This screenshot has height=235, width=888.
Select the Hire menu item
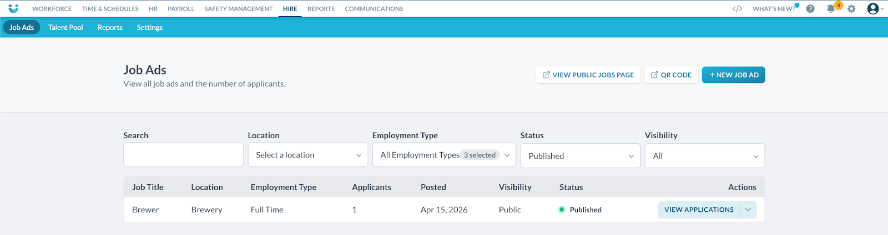tap(290, 9)
